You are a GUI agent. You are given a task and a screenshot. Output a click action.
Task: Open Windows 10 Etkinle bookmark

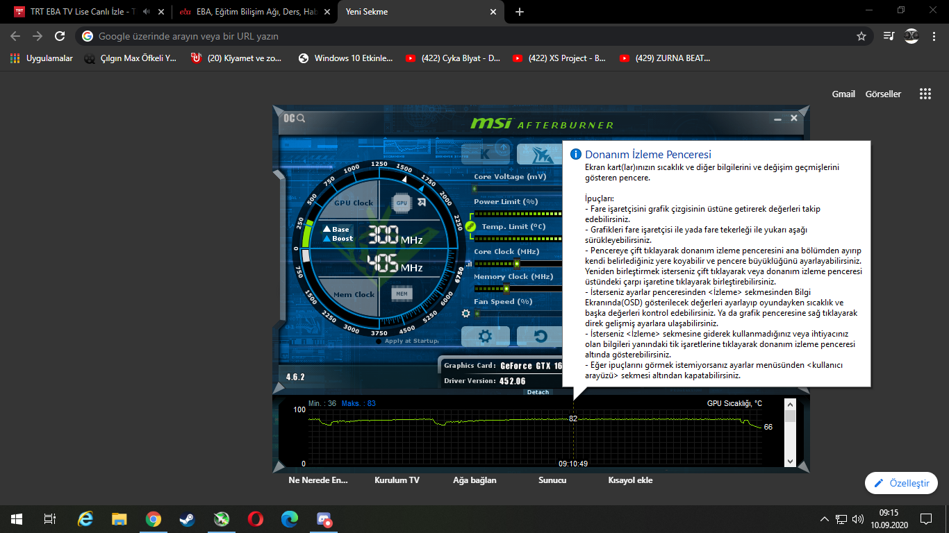point(345,58)
